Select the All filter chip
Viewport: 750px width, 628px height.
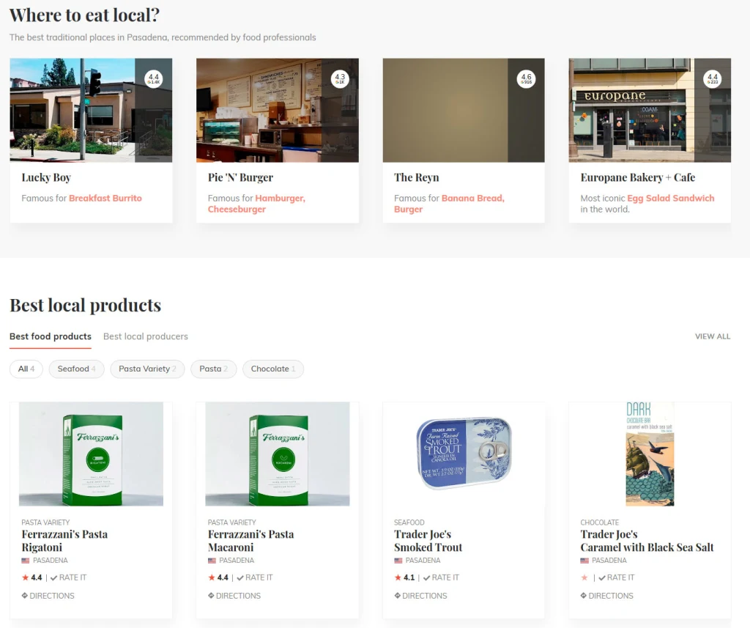pos(26,369)
